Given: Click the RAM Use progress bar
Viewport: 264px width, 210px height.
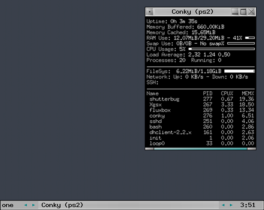Looking at the screenshot, I should click(250, 38).
